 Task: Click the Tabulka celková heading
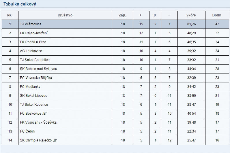click(20, 4)
